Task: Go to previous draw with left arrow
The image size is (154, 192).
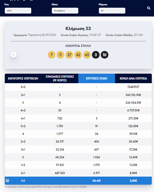Action: click(14, 55)
